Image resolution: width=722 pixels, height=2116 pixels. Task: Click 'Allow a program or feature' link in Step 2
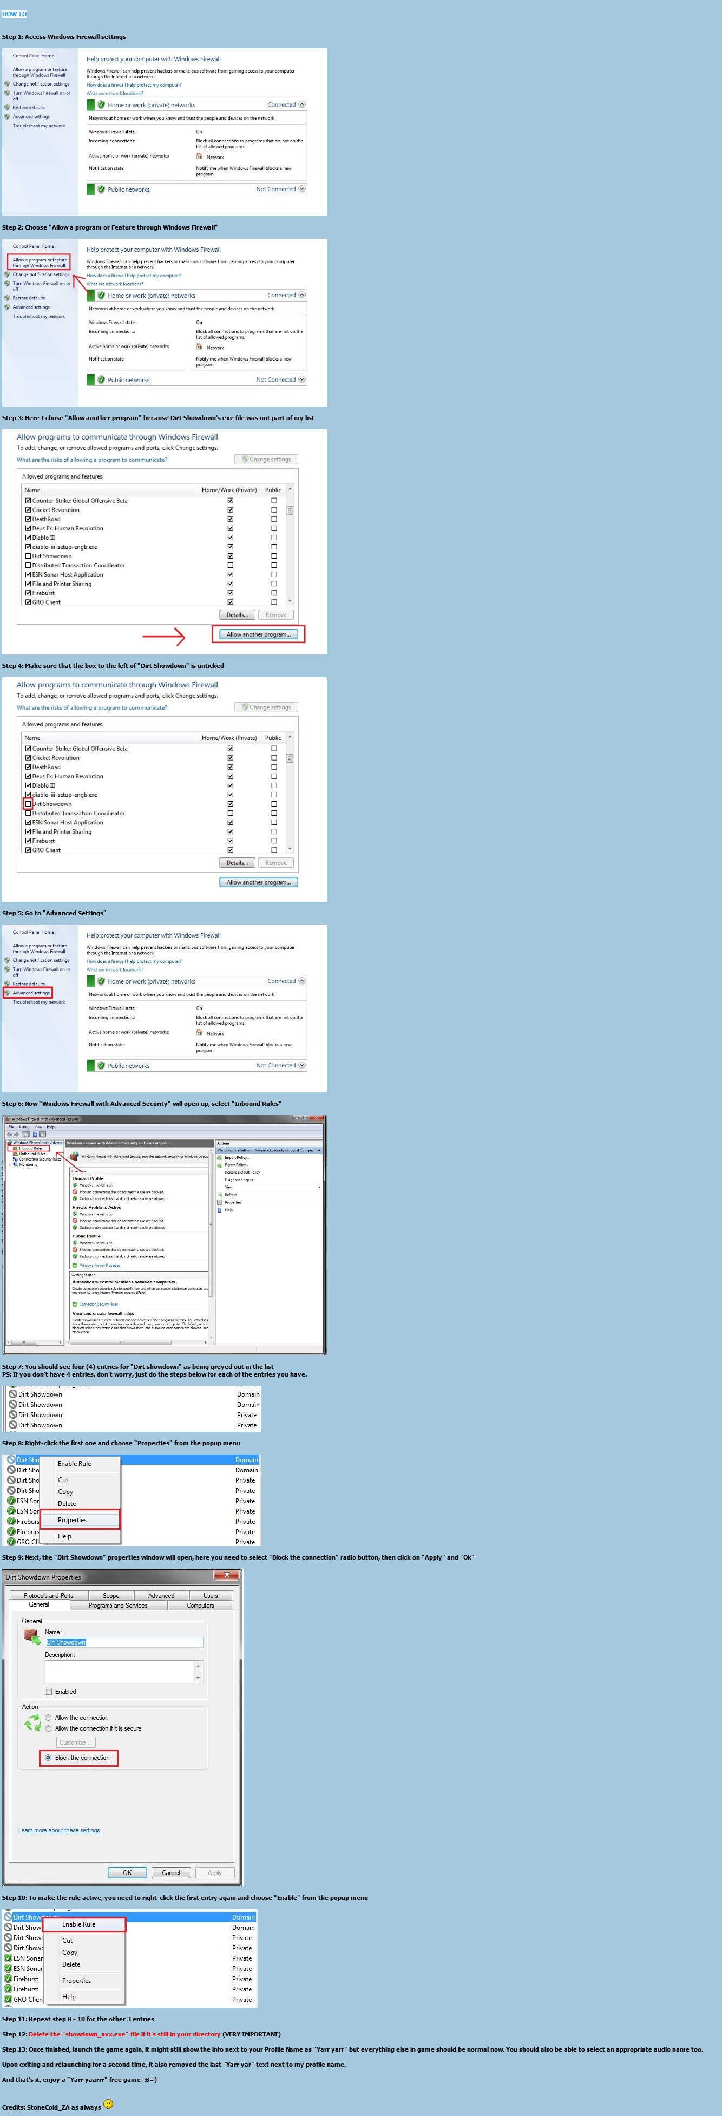point(40,263)
